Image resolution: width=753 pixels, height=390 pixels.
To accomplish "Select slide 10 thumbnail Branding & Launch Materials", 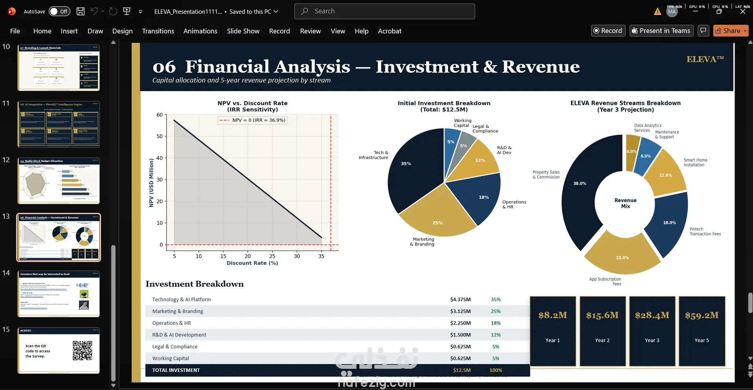I will [x=59, y=68].
